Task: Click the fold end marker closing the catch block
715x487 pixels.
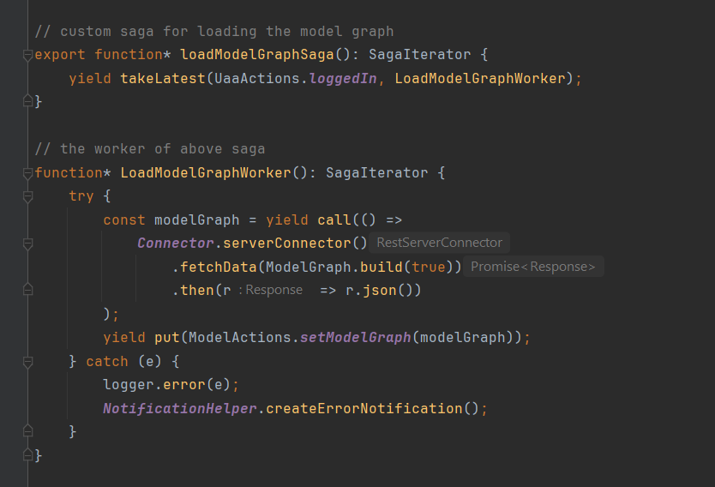Action: pos(27,431)
